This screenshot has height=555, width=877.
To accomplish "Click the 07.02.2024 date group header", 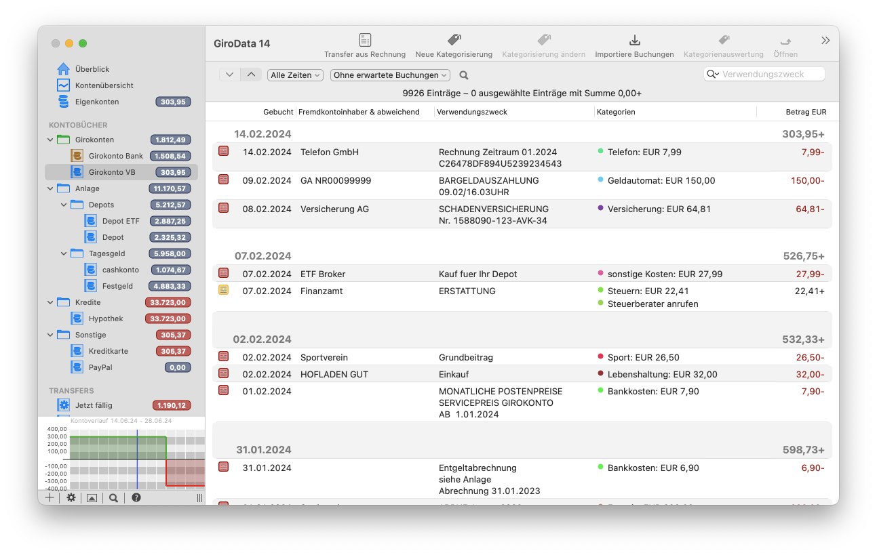I will (263, 255).
